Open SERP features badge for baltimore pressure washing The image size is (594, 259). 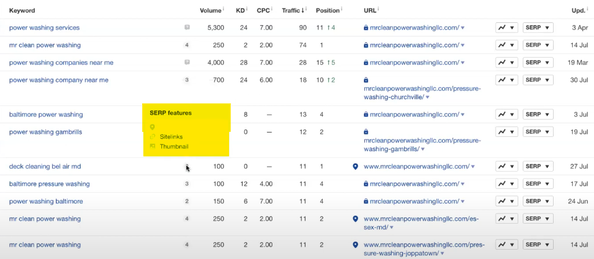point(187,184)
